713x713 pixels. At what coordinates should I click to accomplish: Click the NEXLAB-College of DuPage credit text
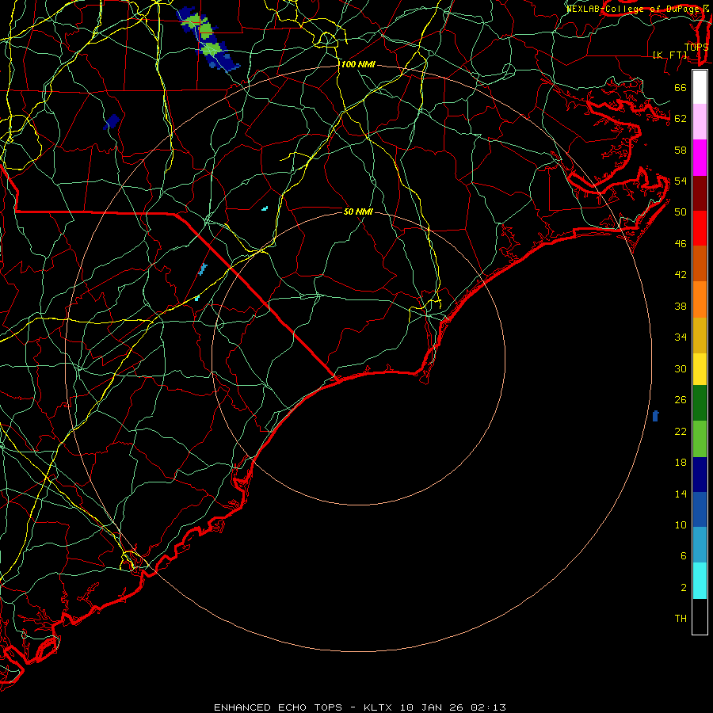[637, 9]
